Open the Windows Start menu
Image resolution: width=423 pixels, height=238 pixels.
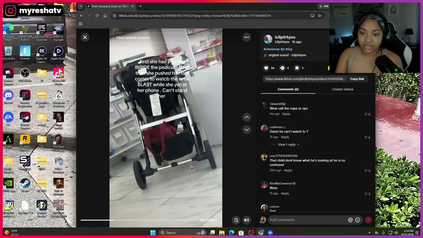153,233
